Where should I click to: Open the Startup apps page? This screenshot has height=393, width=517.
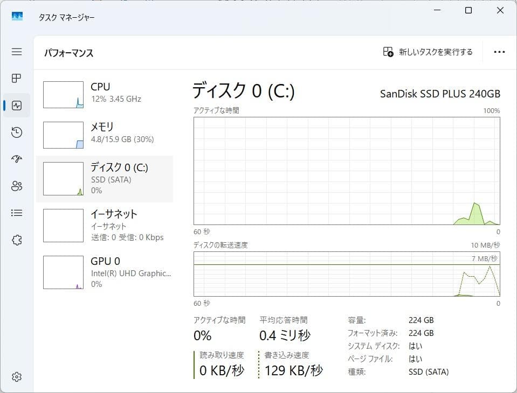point(16,159)
